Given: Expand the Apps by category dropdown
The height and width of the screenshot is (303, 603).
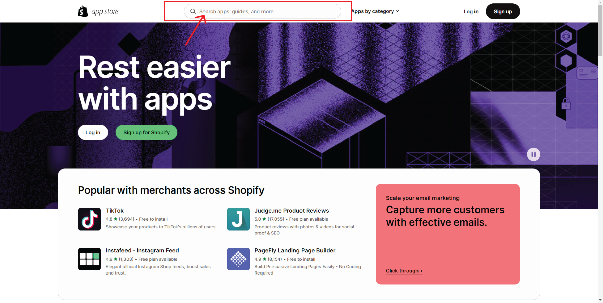Looking at the screenshot, I should click(x=373, y=11).
